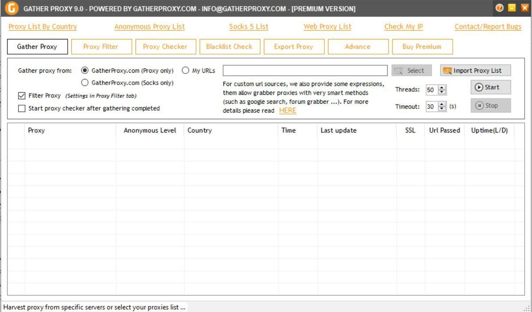
Task: Click the custom URL input field
Action: coord(305,70)
